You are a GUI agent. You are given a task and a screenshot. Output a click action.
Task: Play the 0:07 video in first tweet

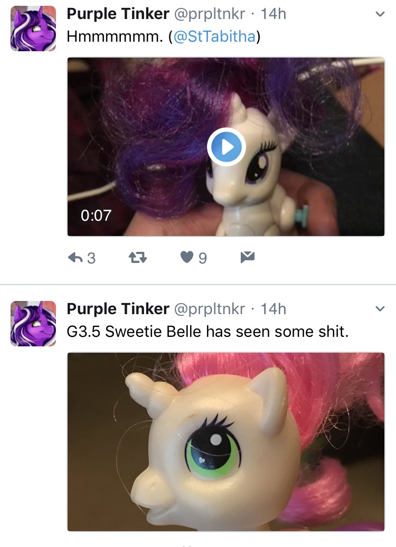(226, 147)
